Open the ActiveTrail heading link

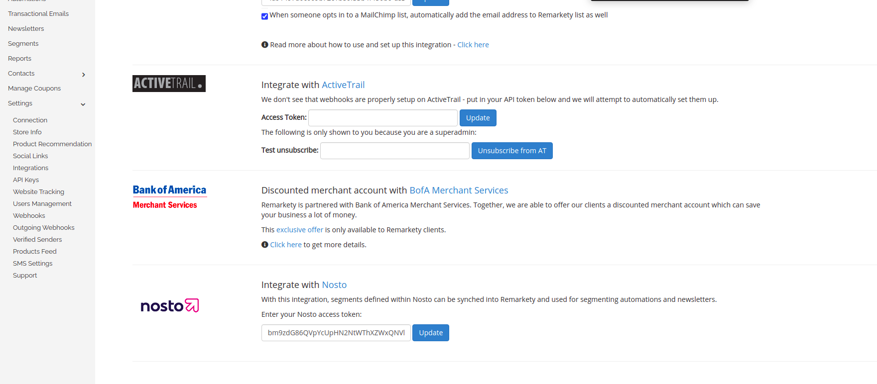point(343,85)
